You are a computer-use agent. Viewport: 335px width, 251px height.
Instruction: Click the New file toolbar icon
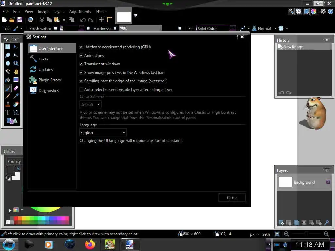tap(5, 20)
